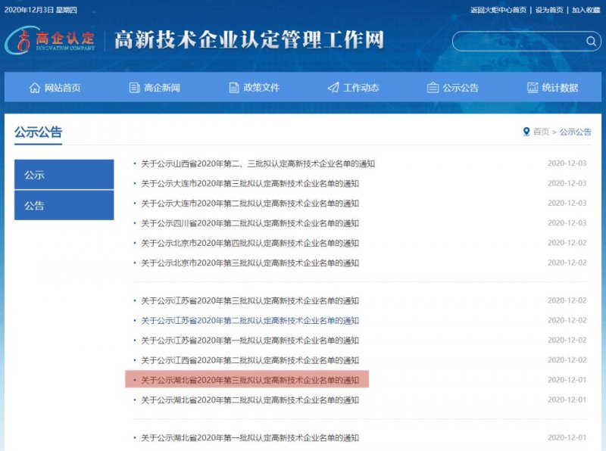
Task: Open the 统计数据 navigation menu
Action: [553, 88]
